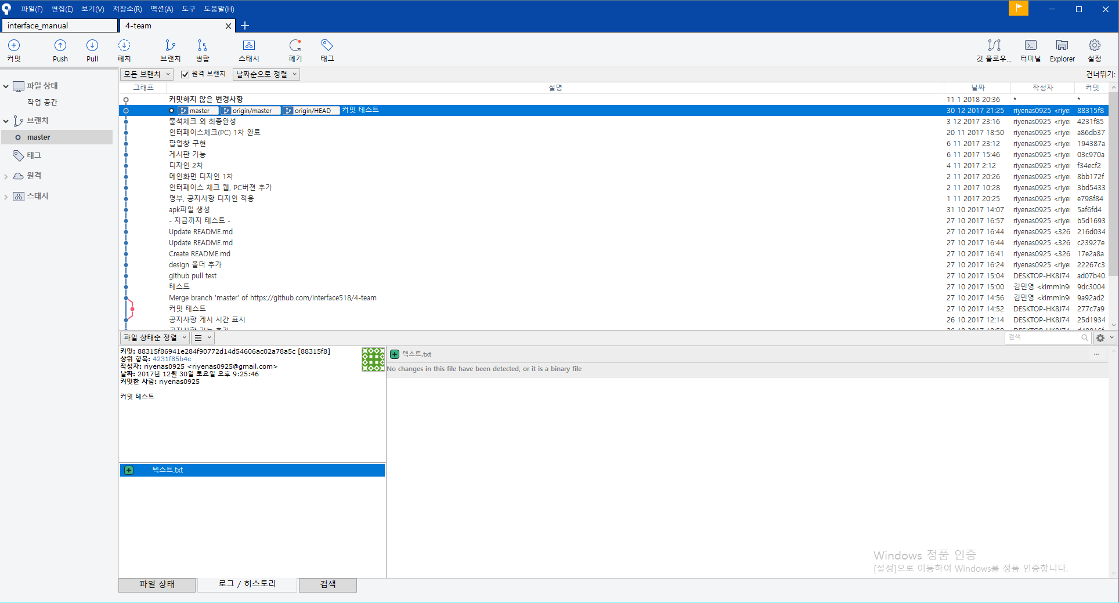1119x603 pixels.
Task: Select the commit 팝업창 구현
Action: click(613, 144)
